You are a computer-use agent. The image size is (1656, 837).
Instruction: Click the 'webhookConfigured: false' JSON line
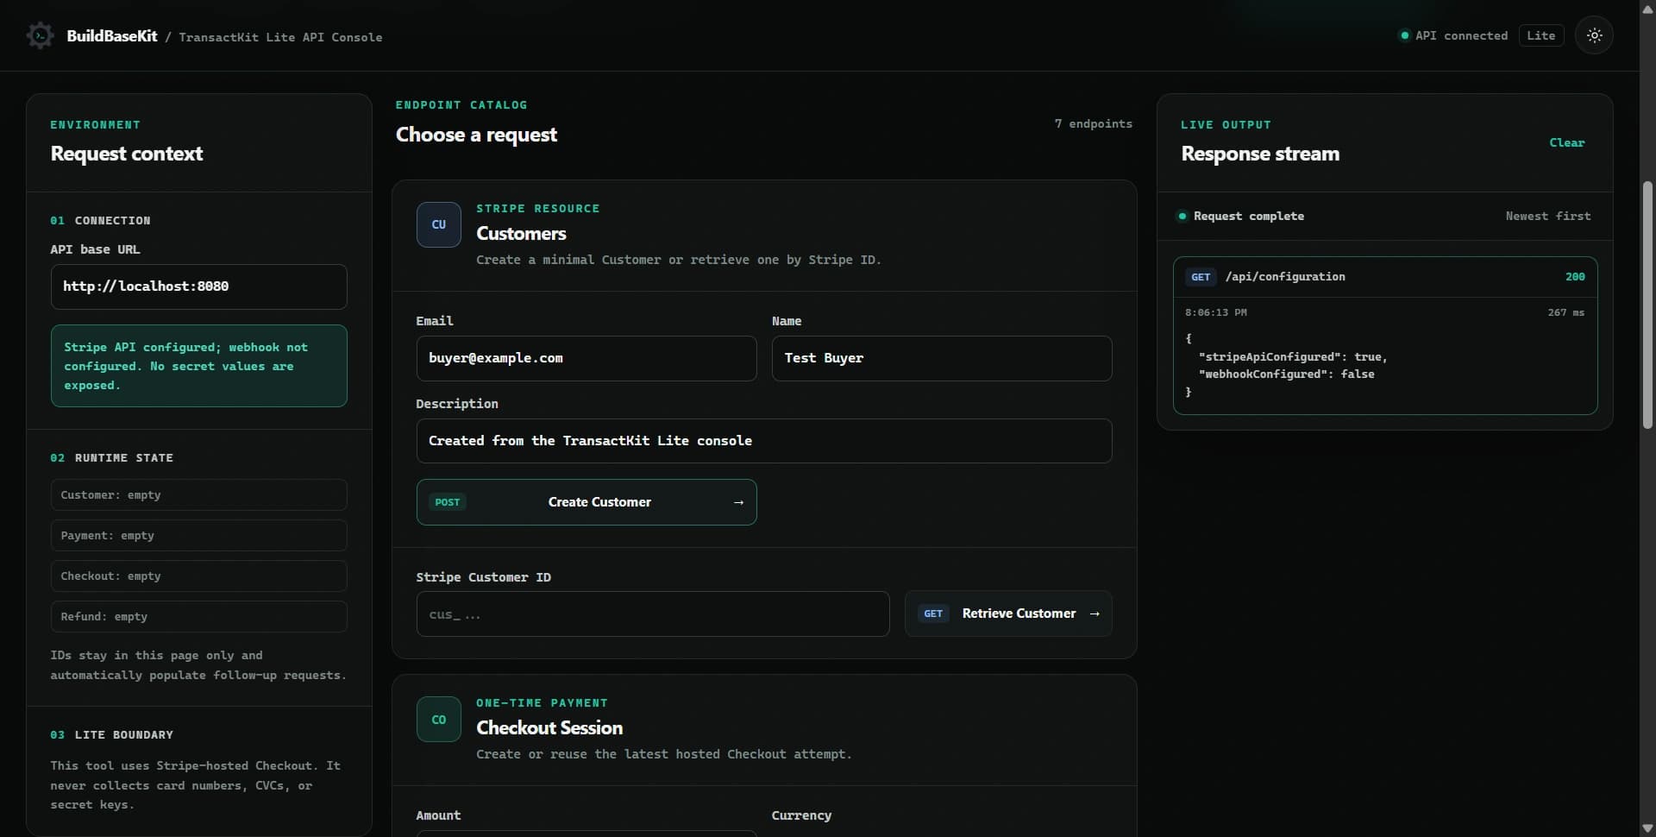tap(1286, 374)
